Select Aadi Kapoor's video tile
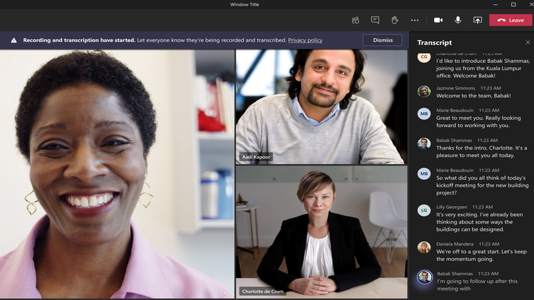 point(321,107)
